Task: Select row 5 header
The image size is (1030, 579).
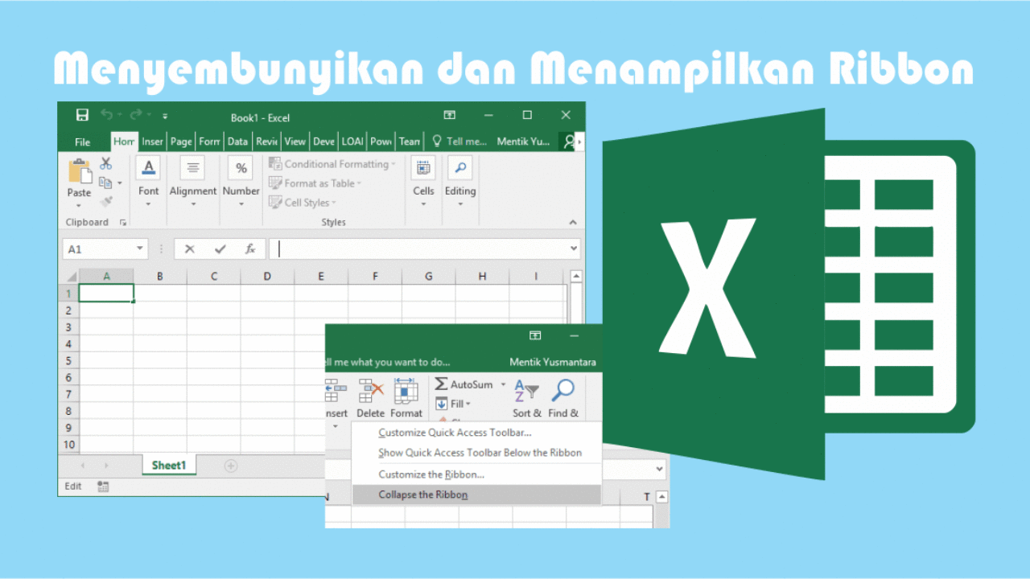Action: tap(69, 361)
